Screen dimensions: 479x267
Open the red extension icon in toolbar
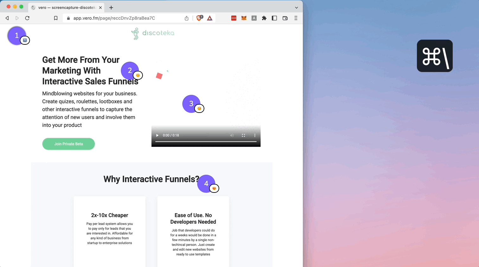click(234, 18)
